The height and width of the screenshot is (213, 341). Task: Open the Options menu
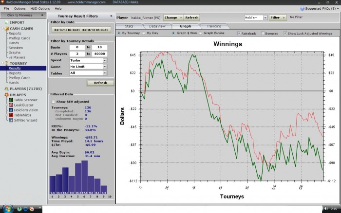[19, 8]
